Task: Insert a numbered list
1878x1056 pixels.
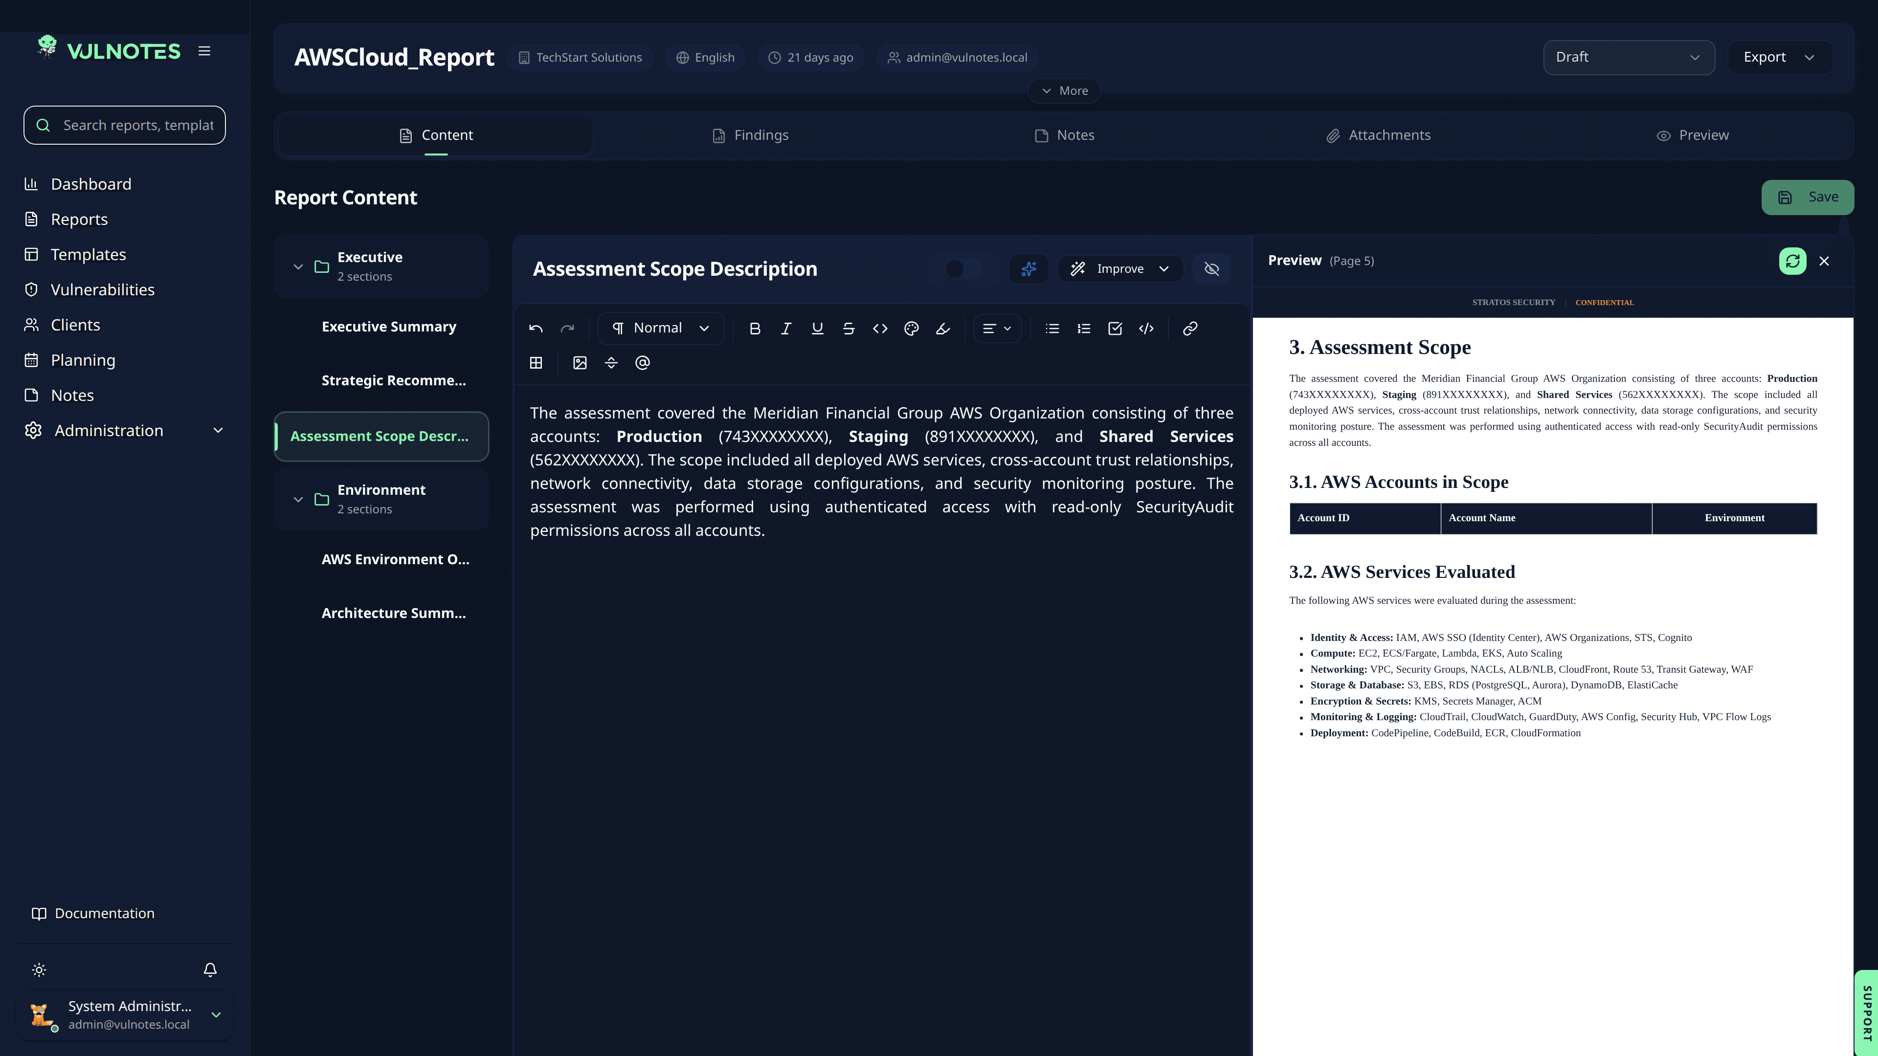Action: point(1083,328)
